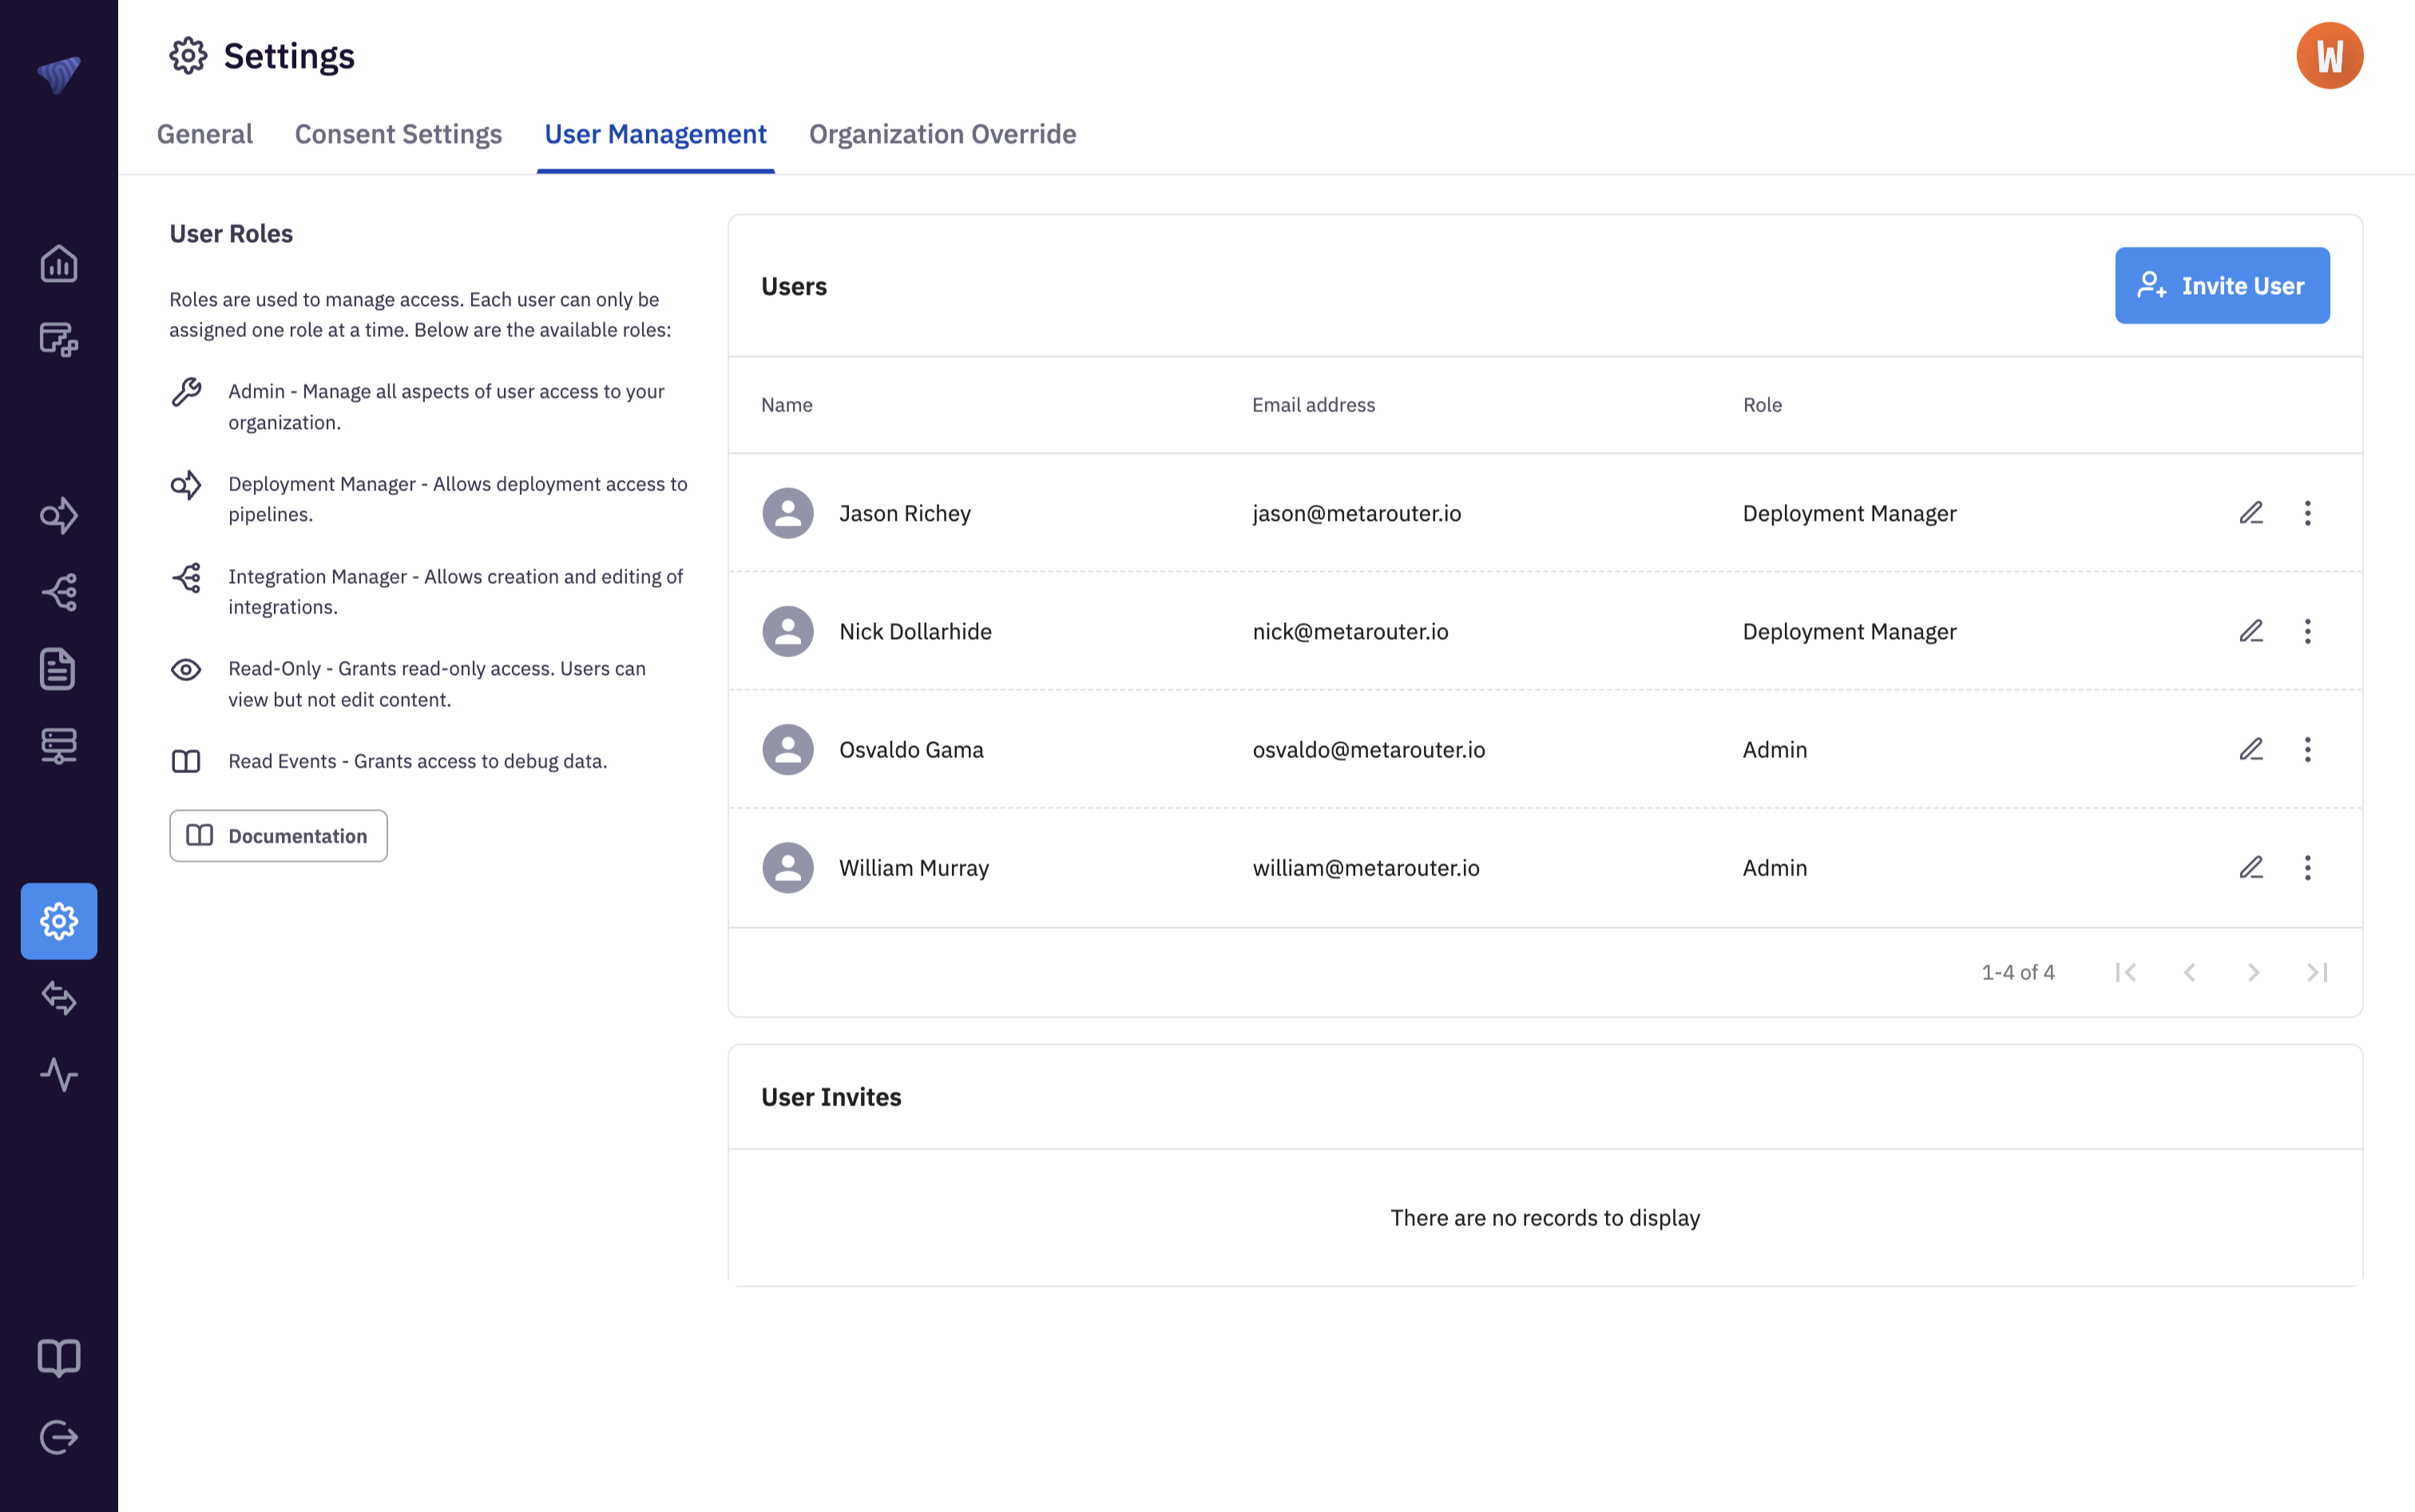Open more options menu for William Murray
Viewport: 2415px width, 1512px height.
2307,867
